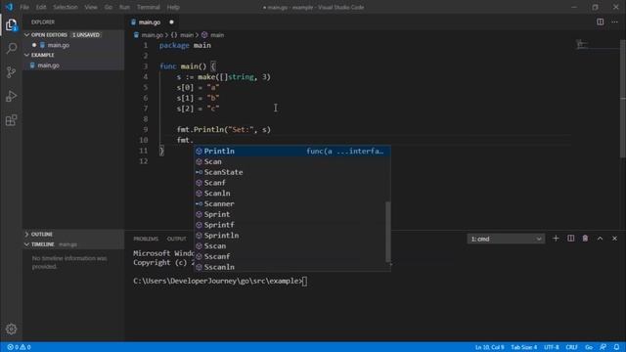
Task: Click the Ln 10, Col 9 status entry
Action: pos(489,347)
